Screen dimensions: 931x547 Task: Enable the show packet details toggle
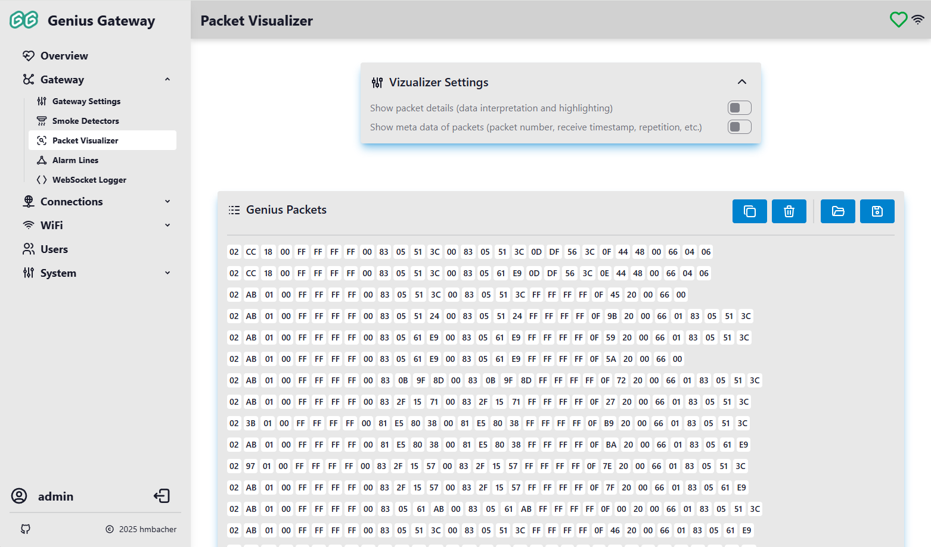pyautogui.click(x=739, y=108)
